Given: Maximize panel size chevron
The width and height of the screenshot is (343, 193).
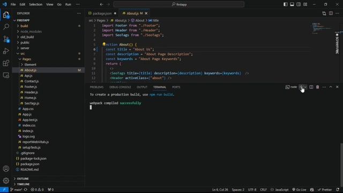Looking at the screenshot, I should pos(331,87).
